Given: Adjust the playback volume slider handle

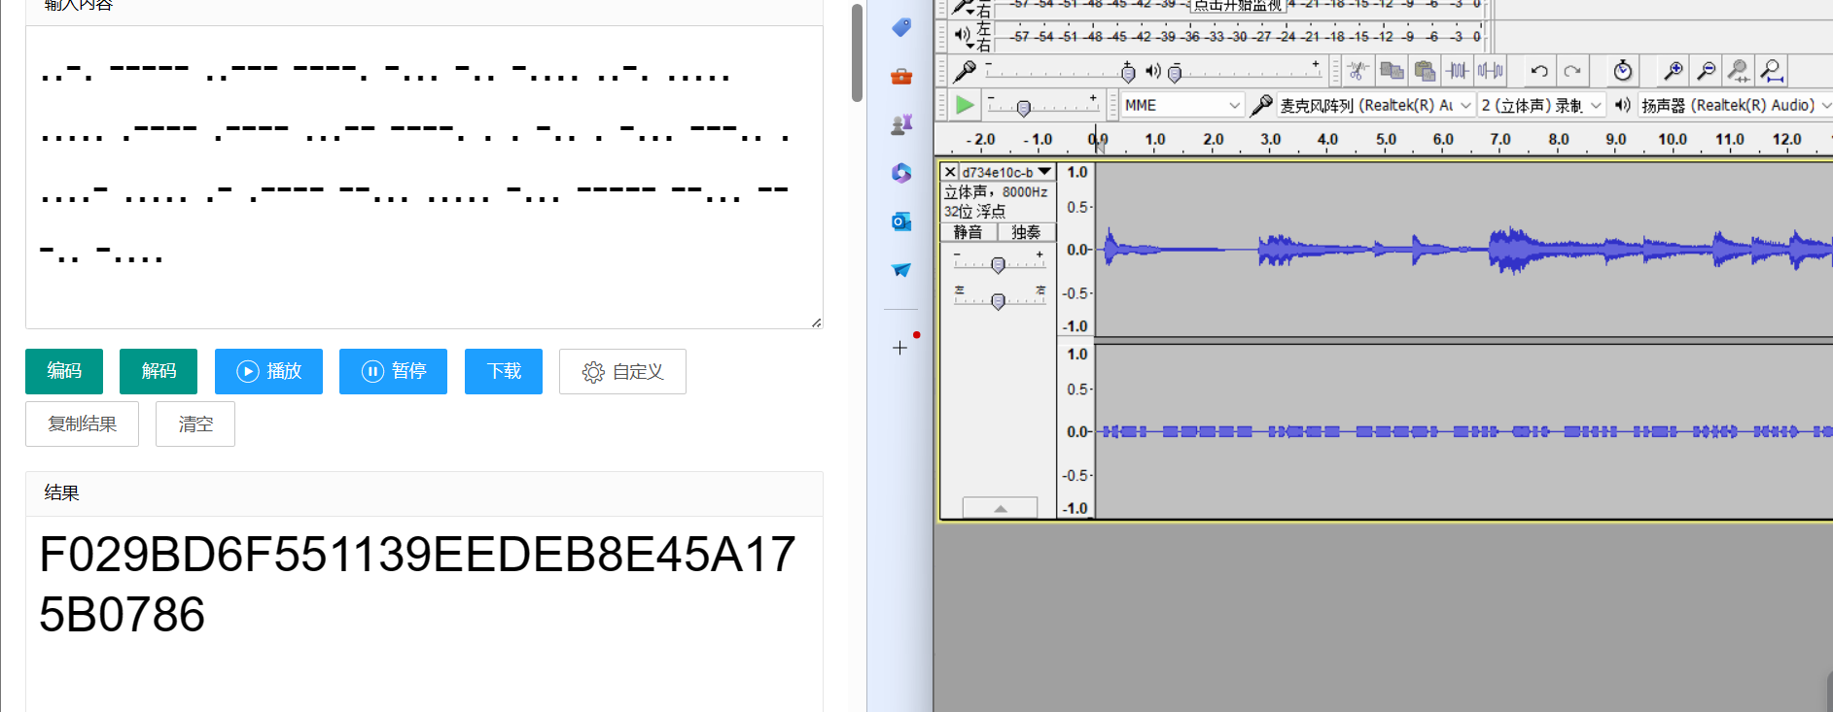Looking at the screenshot, I should coord(1174,73).
